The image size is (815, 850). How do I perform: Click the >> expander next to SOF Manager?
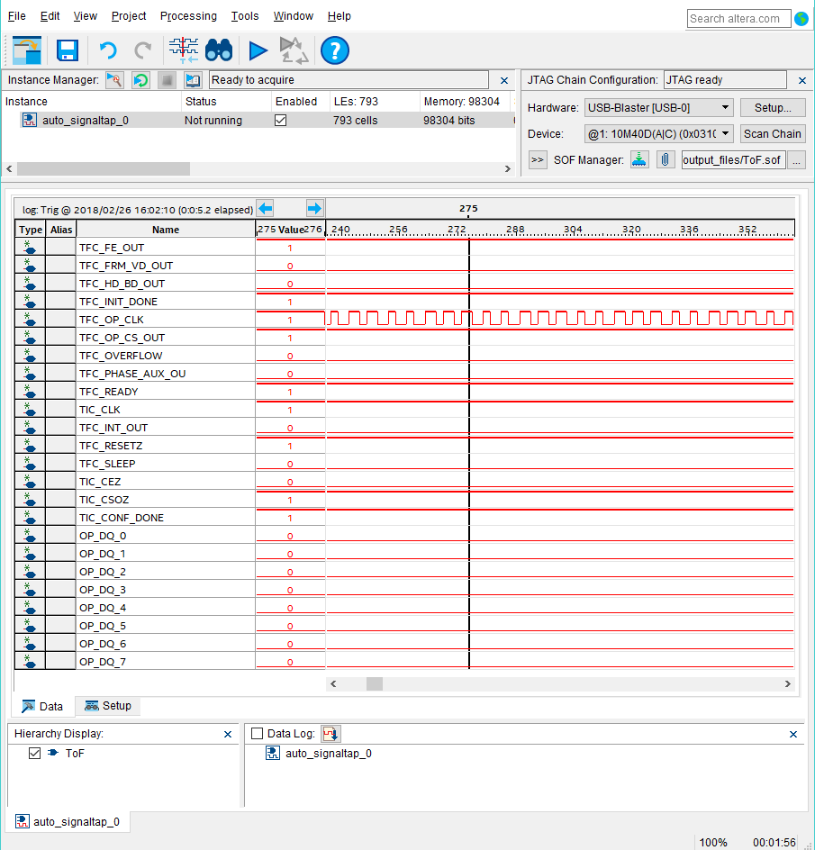coord(538,160)
